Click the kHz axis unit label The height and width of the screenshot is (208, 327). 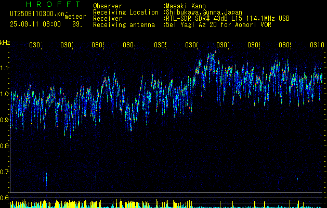(5, 43)
